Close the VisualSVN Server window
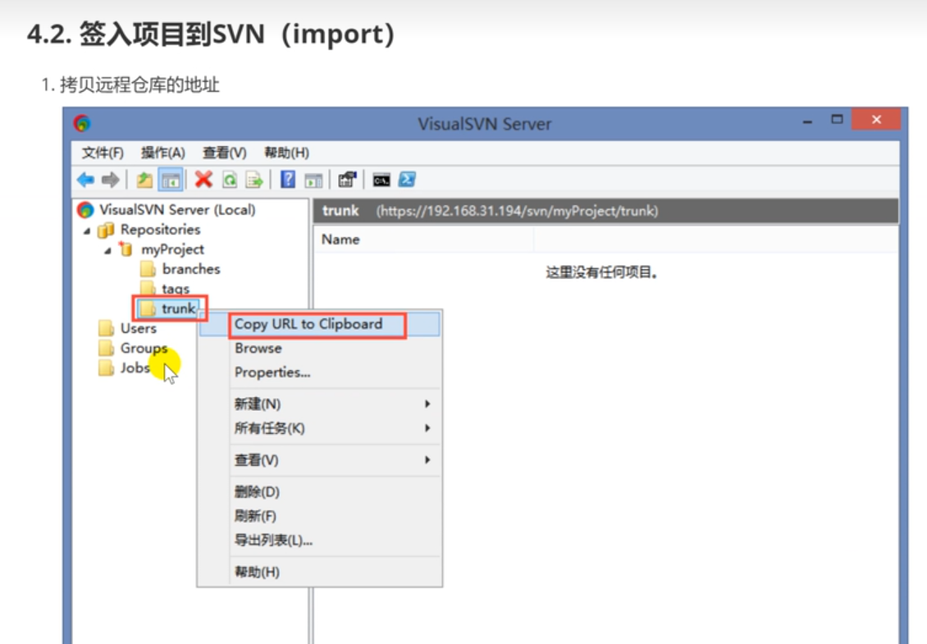The height and width of the screenshot is (644, 927). coord(876,120)
